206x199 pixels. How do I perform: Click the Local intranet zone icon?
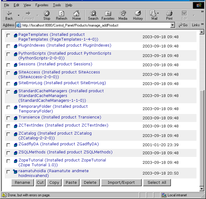164,195
